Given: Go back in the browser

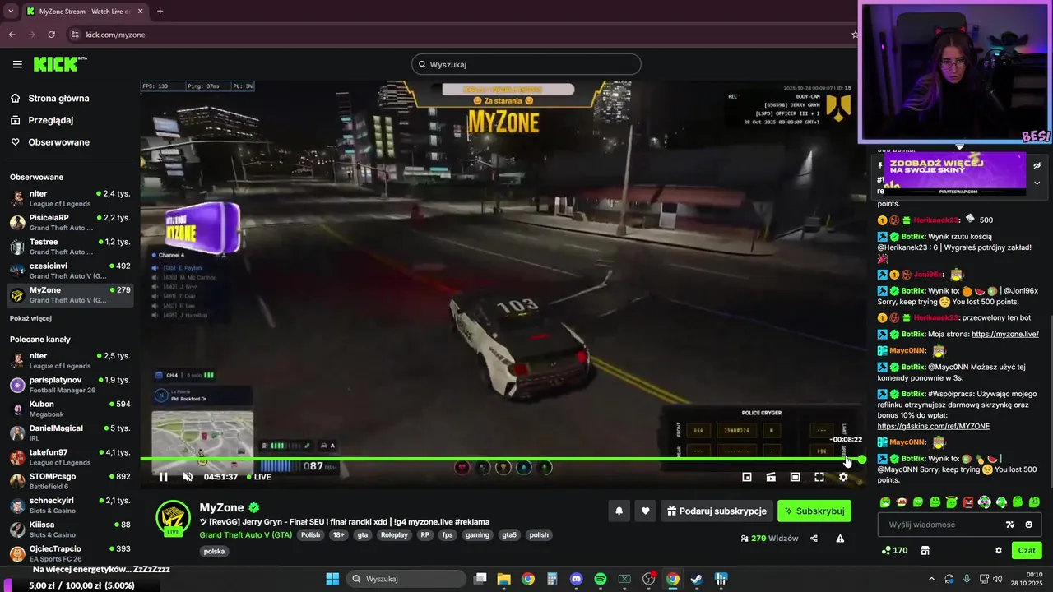Looking at the screenshot, I should (12, 35).
